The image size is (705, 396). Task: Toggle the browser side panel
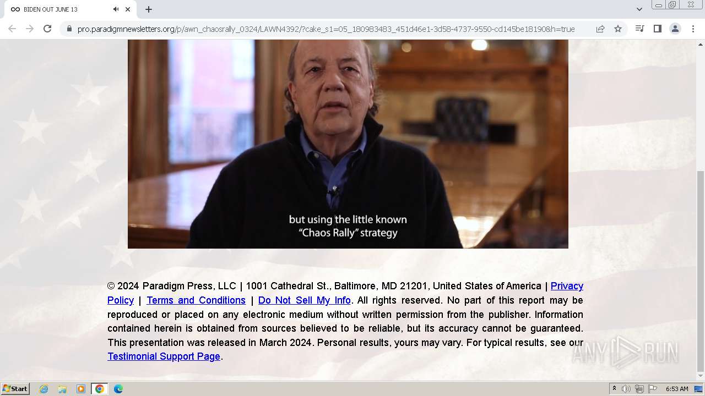coord(657,29)
